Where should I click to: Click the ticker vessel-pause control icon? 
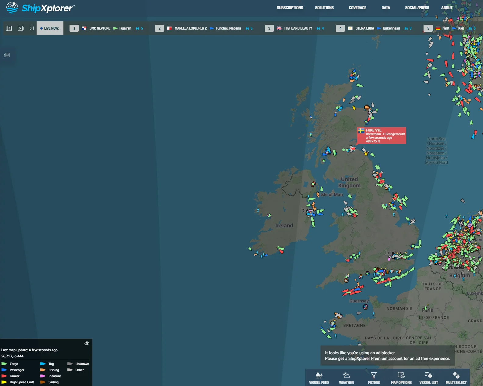coord(20,28)
